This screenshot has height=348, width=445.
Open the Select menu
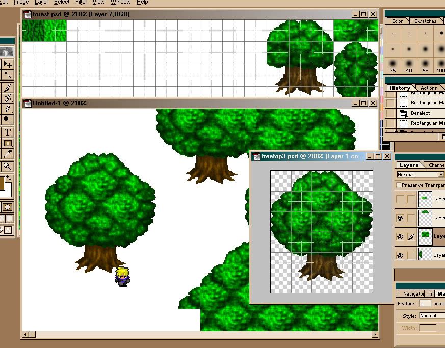[x=62, y=2]
